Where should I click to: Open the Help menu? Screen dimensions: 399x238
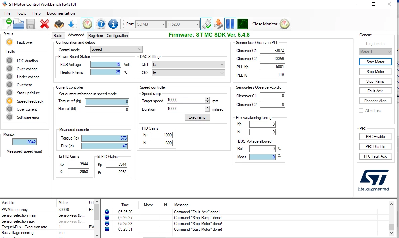tap(36, 13)
